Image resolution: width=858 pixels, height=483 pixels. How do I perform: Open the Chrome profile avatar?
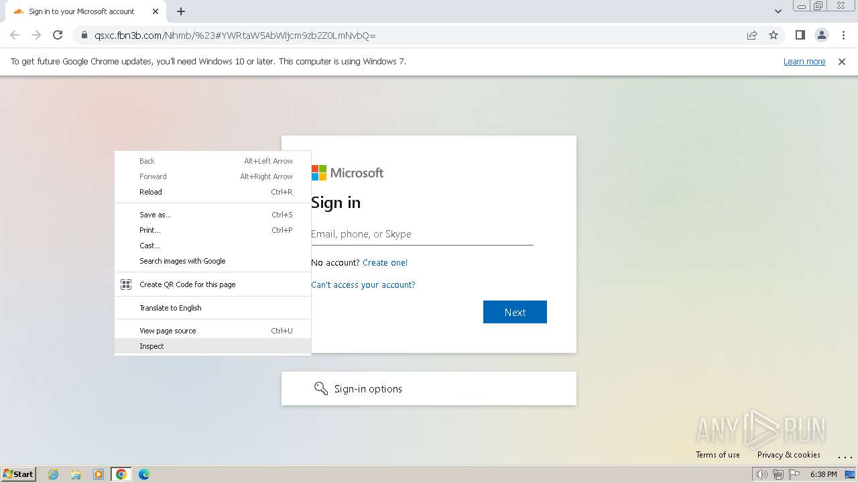(x=821, y=35)
